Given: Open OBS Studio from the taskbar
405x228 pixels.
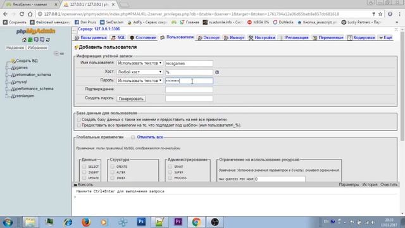Looking at the screenshot, I should [215, 222].
